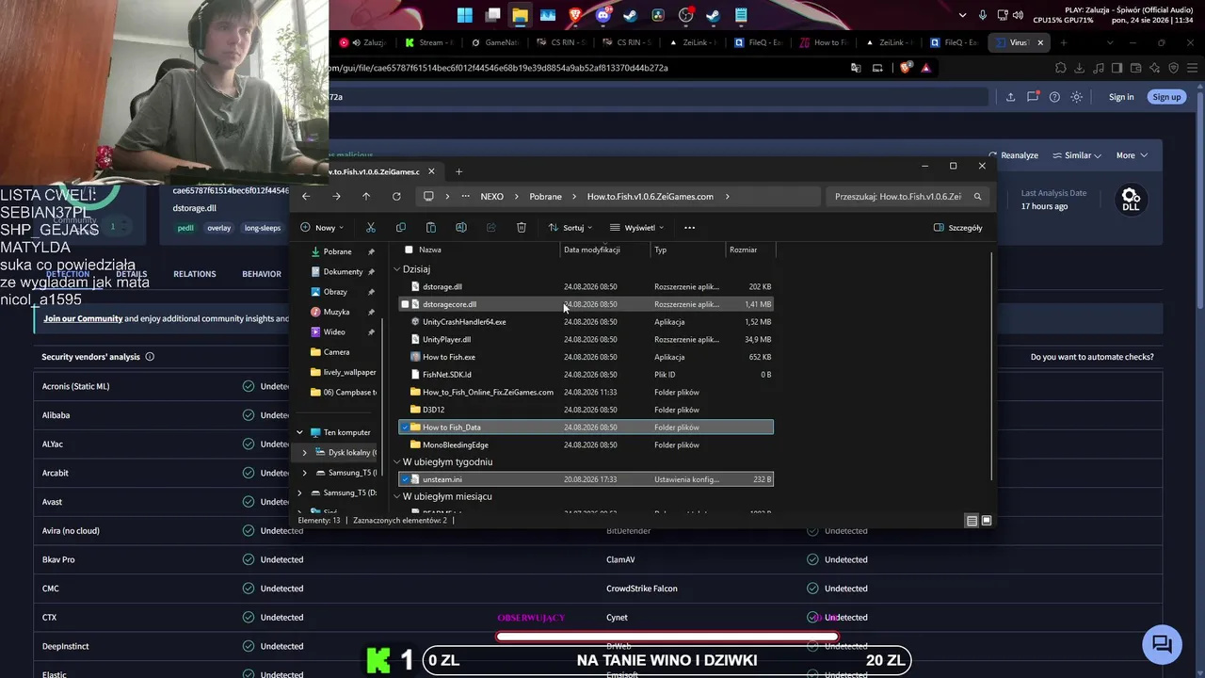Open the chat bubble widget

(1162, 644)
